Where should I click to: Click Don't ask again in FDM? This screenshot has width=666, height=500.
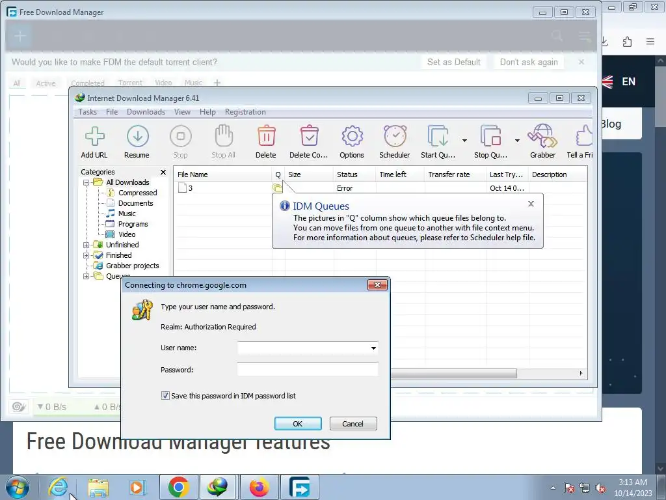click(x=529, y=62)
